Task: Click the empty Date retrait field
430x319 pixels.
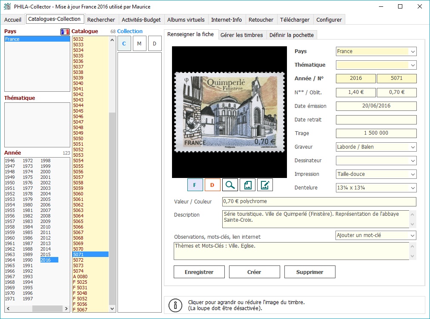Action: [x=376, y=119]
